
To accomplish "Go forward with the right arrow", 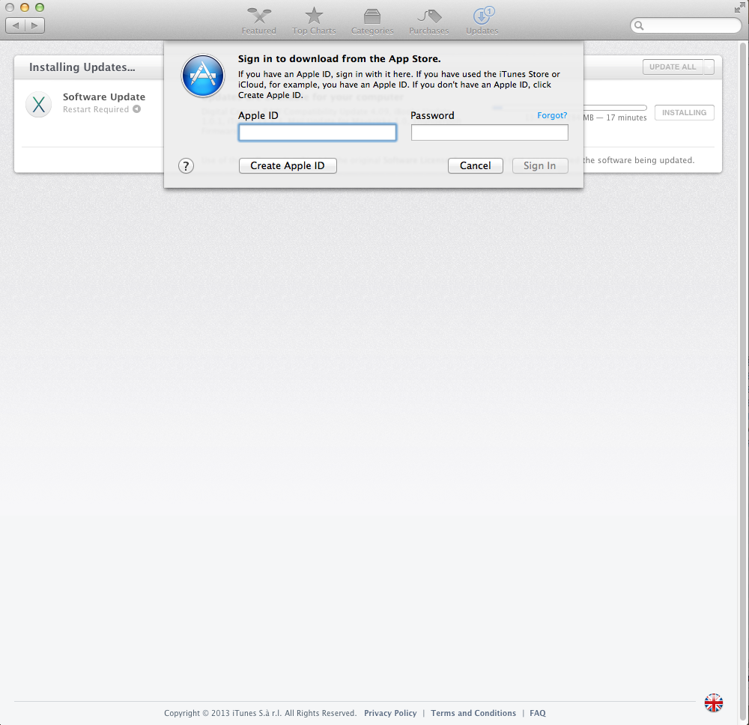I will tap(35, 25).
